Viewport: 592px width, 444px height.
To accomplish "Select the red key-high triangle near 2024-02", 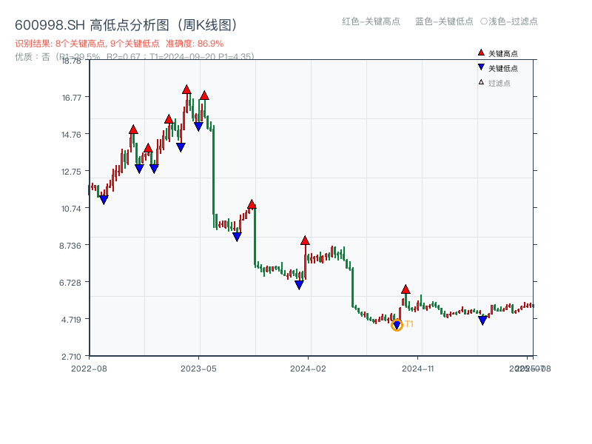I will tap(305, 240).
